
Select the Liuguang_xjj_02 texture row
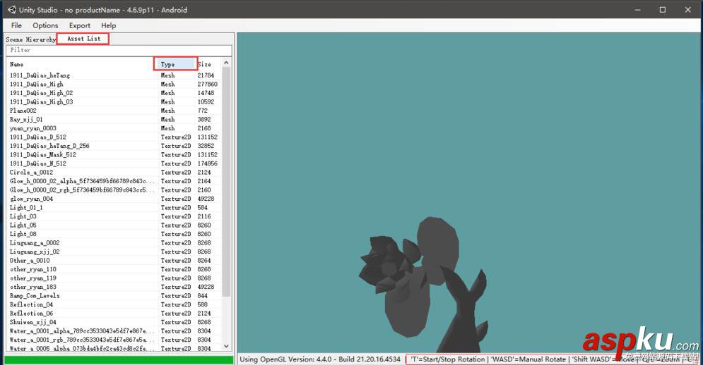pyautogui.click(x=114, y=252)
